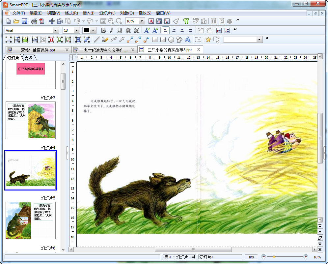The height and width of the screenshot is (264, 328).
Task: Switch to the 大纲 outline tab
Action: tap(29, 58)
